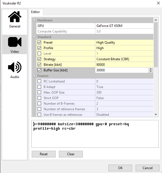Switch to the Editor tab
This screenshot has width=162, height=173.
click(x=36, y=12)
